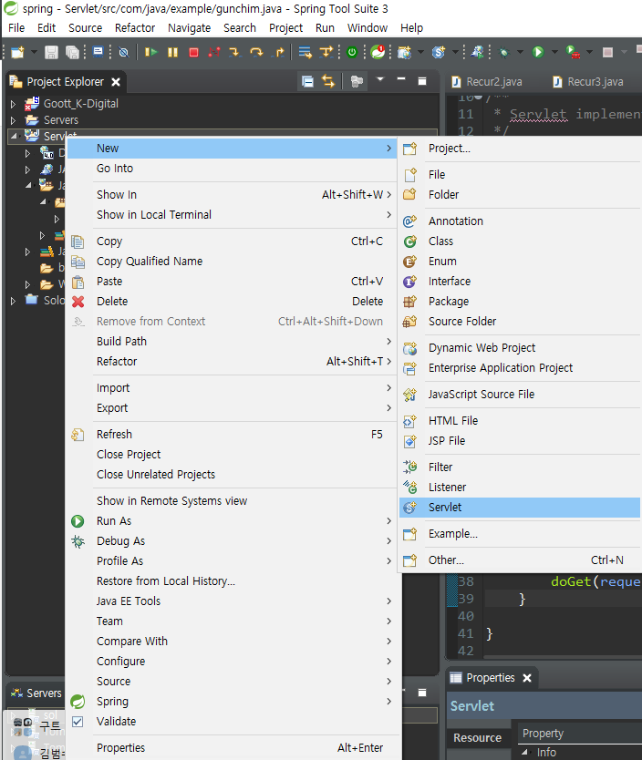This screenshot has width=642, height=760.
Task: Switch to the Recur2.java editor tab
Action: [x=488, y=82]
